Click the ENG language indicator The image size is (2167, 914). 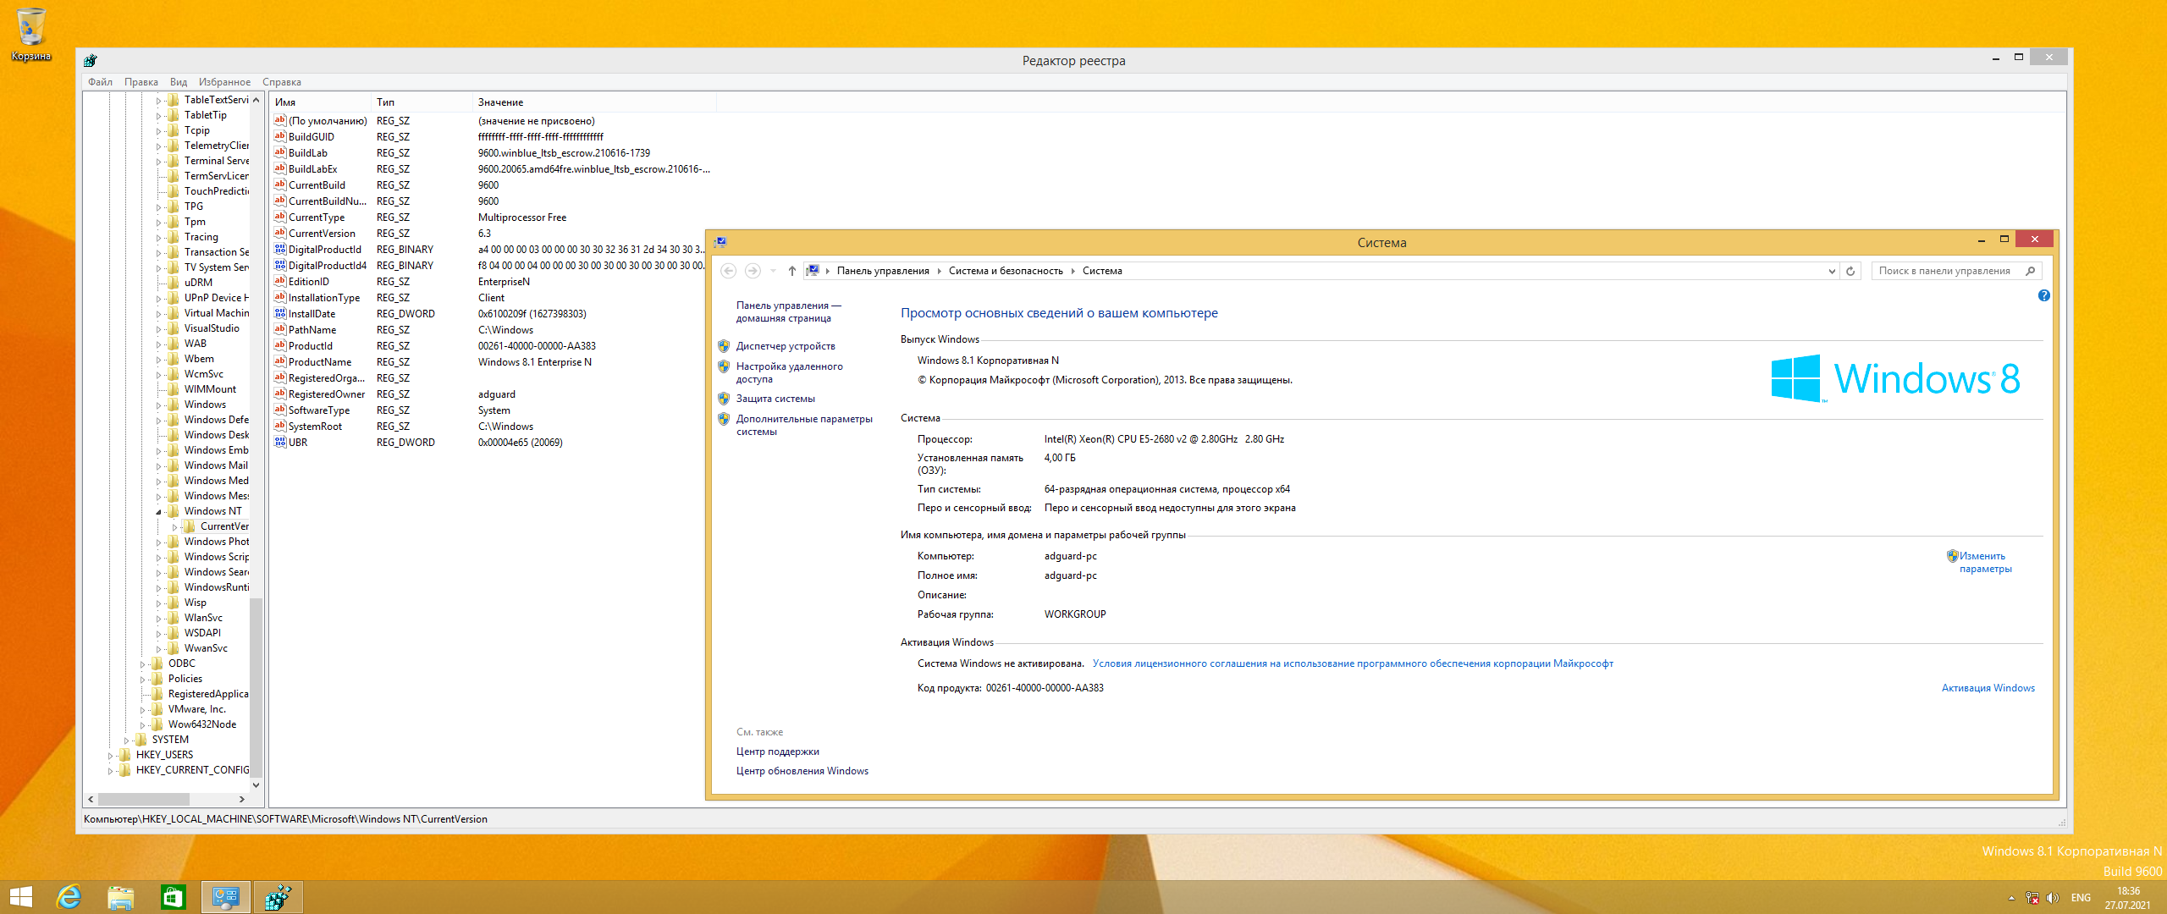click(2081, 898)
